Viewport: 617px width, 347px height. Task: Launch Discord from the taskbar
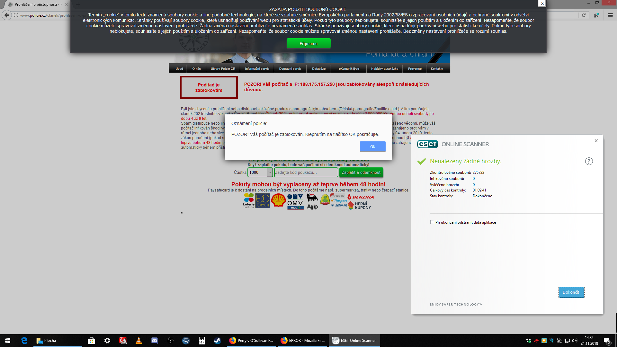(155, 341)
